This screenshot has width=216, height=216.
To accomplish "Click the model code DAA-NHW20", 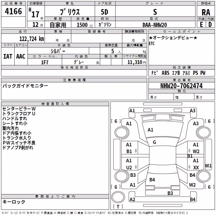I will point(155,25).
